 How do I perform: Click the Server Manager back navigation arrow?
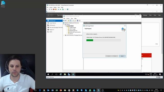point(49,15)
